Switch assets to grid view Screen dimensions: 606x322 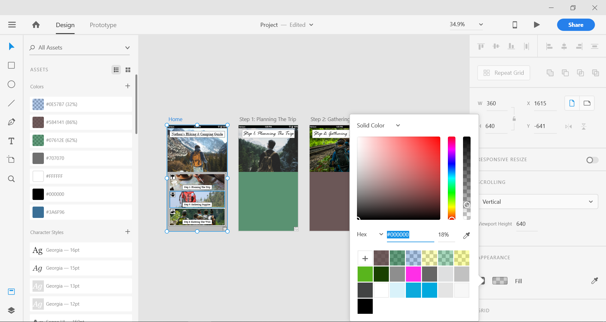[x=128, y=70]
